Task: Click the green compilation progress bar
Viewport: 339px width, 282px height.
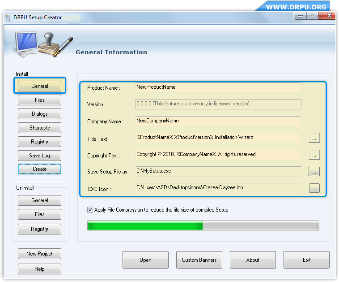Action: pyautogui.click(x=203, y=226)
